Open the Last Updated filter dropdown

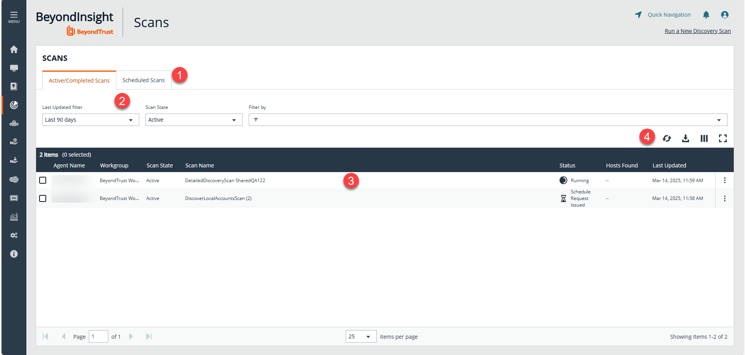91,120
